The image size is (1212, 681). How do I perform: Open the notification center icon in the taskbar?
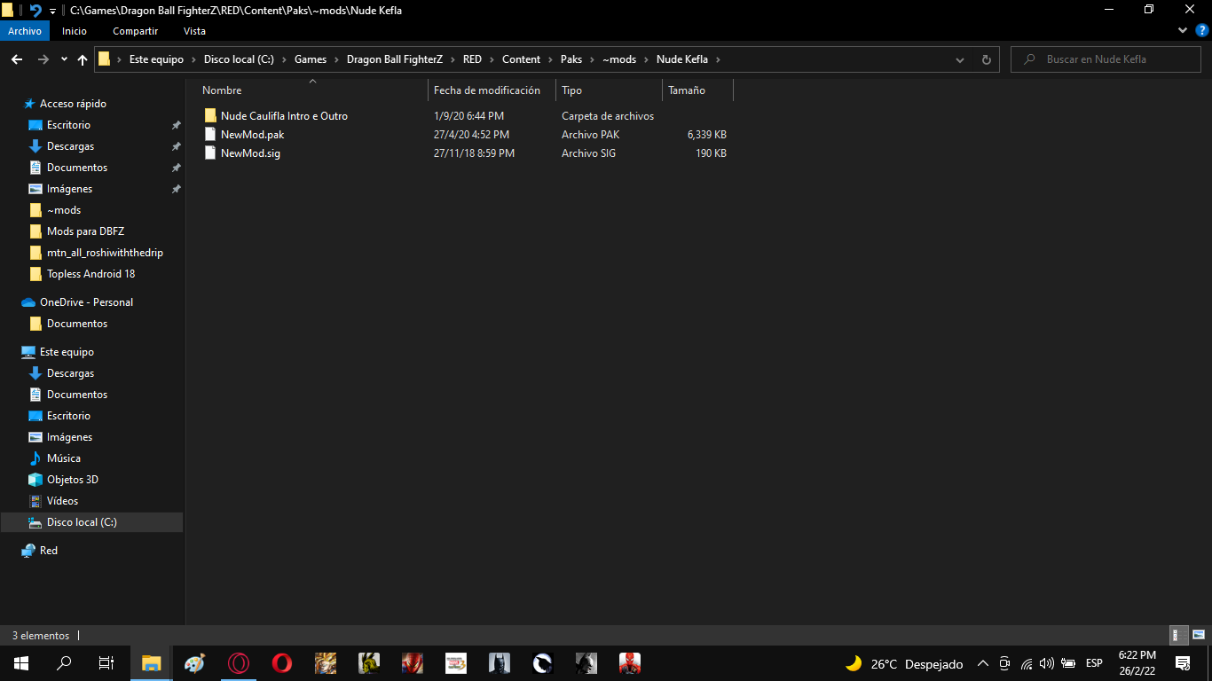coord(1182,662)
